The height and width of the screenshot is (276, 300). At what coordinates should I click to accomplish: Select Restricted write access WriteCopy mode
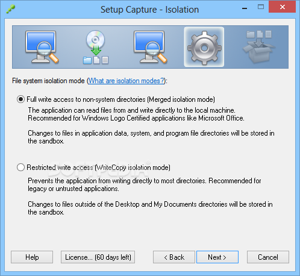[93, 168]
